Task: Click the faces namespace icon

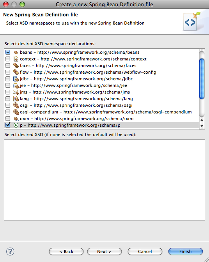Action: [x=16, y=65]
